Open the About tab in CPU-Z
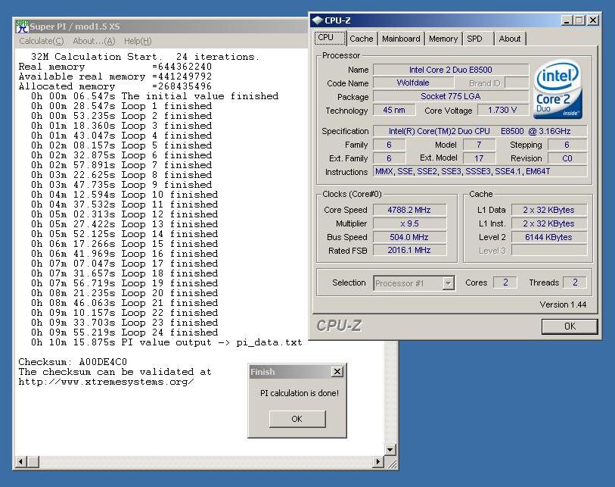Viewport: 615px width, 487px height. click(x=510, y=39)
